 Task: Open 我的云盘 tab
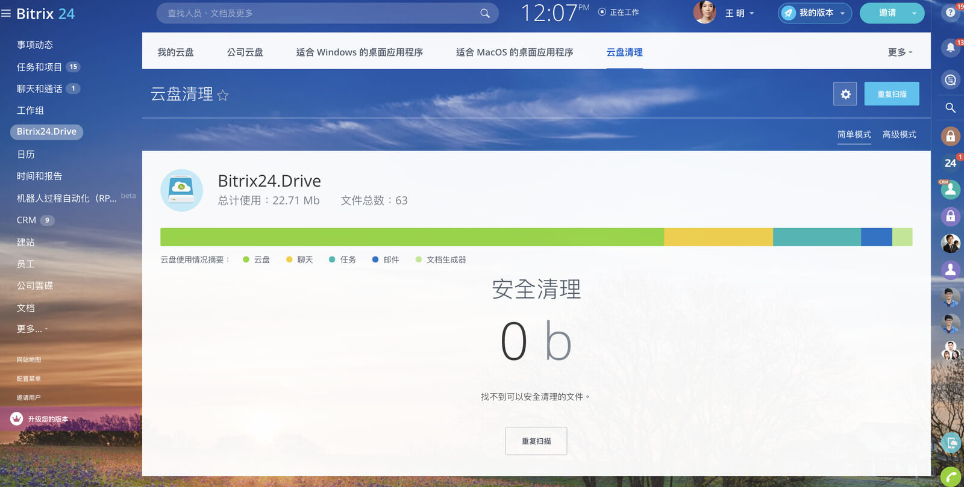pos(175,52)
